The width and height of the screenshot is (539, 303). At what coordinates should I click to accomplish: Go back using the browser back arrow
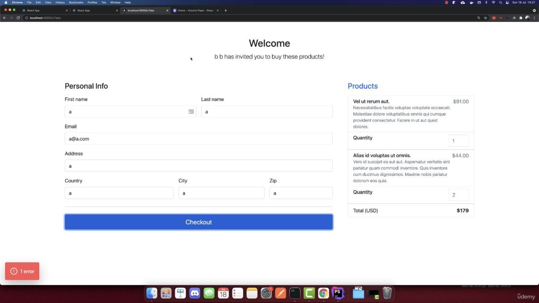tap(5, 18)
